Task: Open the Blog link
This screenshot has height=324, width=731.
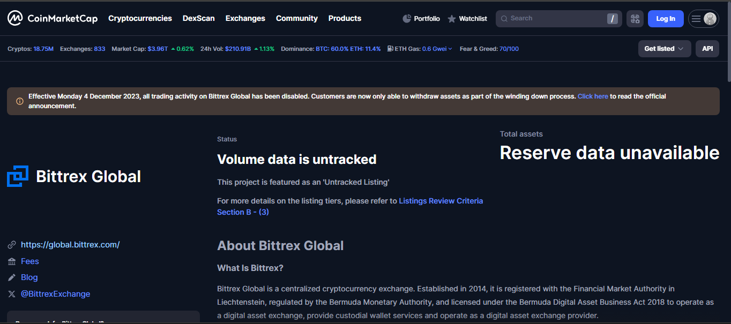Action: (x=29, y=277)
